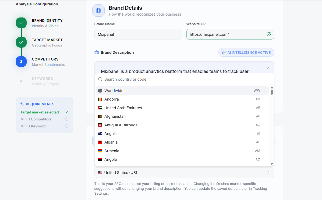Click the Brand Details briefcase icon
The image size is (322, 200).
click(x=98, y=10)
